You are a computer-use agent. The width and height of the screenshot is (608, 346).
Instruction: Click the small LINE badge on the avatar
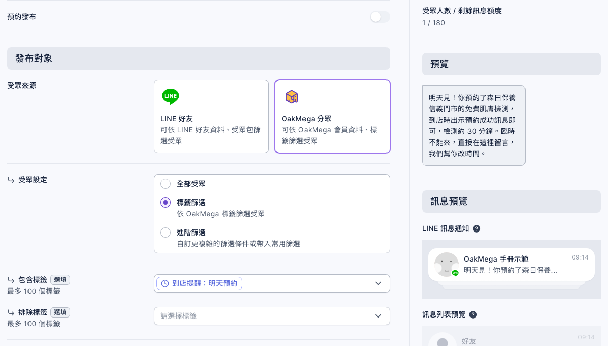point(455,273)
